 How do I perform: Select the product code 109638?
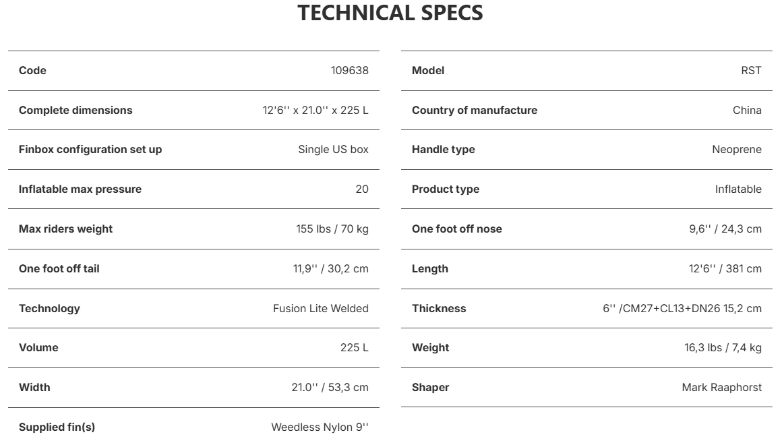[350, 70]
